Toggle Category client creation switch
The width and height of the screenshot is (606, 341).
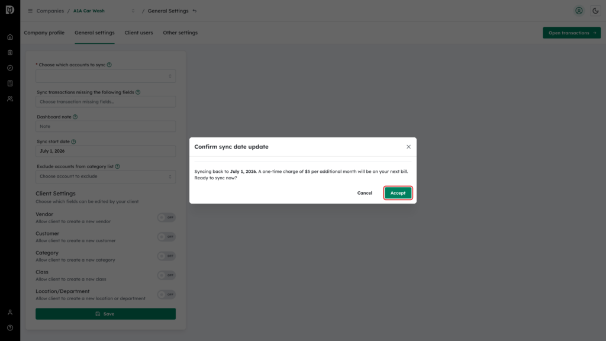166,256
